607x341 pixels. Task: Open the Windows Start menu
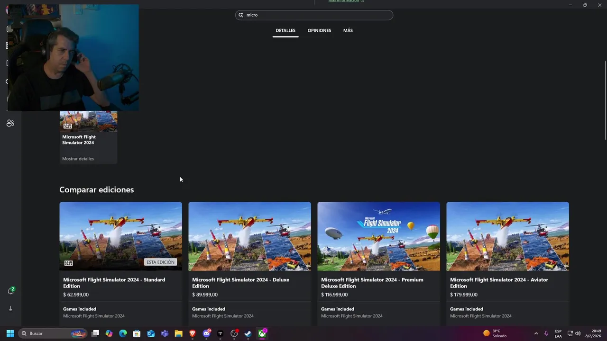click(x=10, y=333)
